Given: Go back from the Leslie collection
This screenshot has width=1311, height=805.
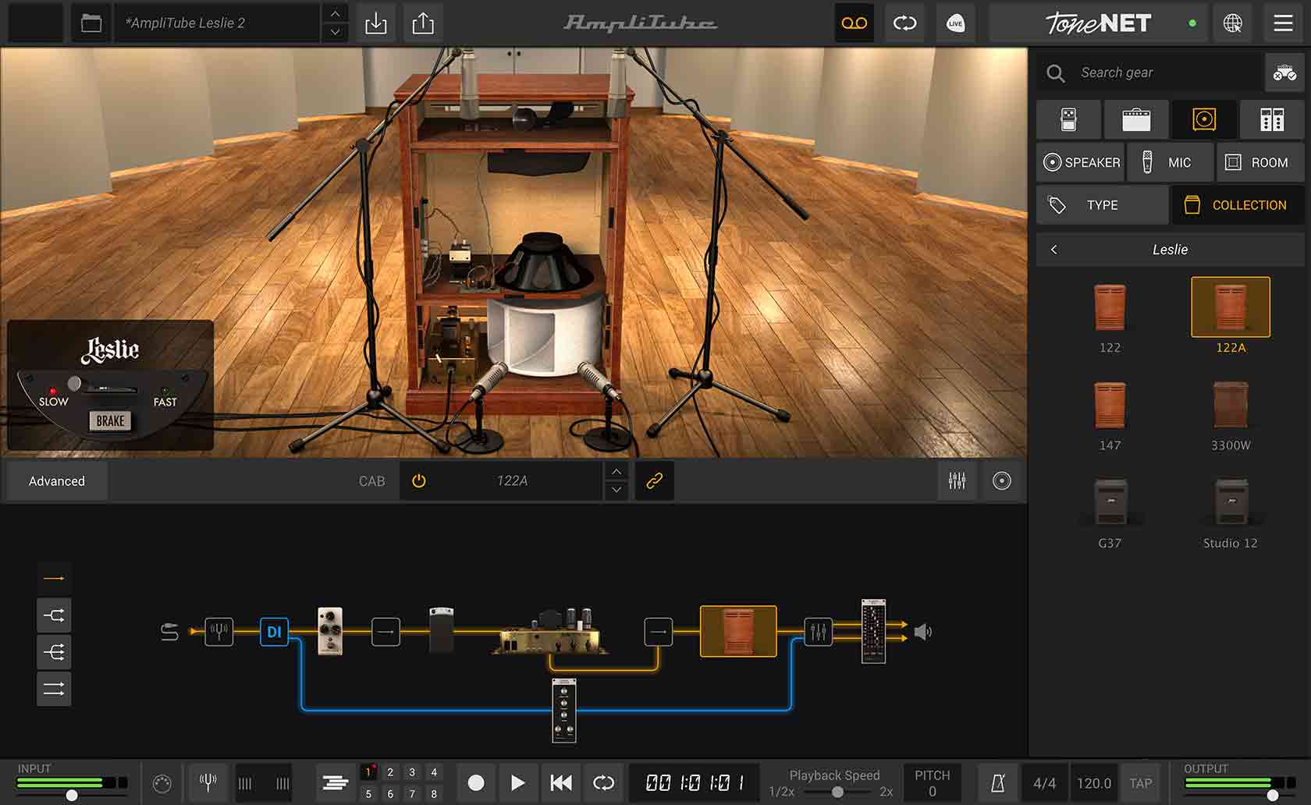Looking at the screenshot, I should (x=1054, y=250).
